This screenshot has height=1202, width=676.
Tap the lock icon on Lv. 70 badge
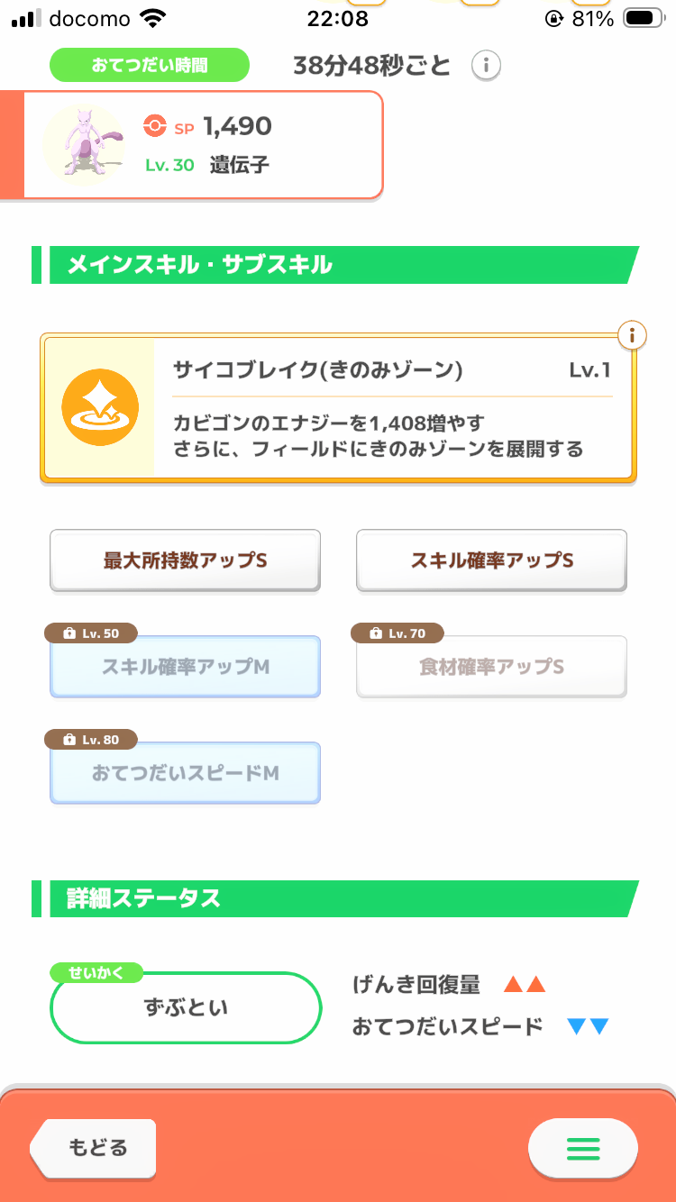click(376, 633)
